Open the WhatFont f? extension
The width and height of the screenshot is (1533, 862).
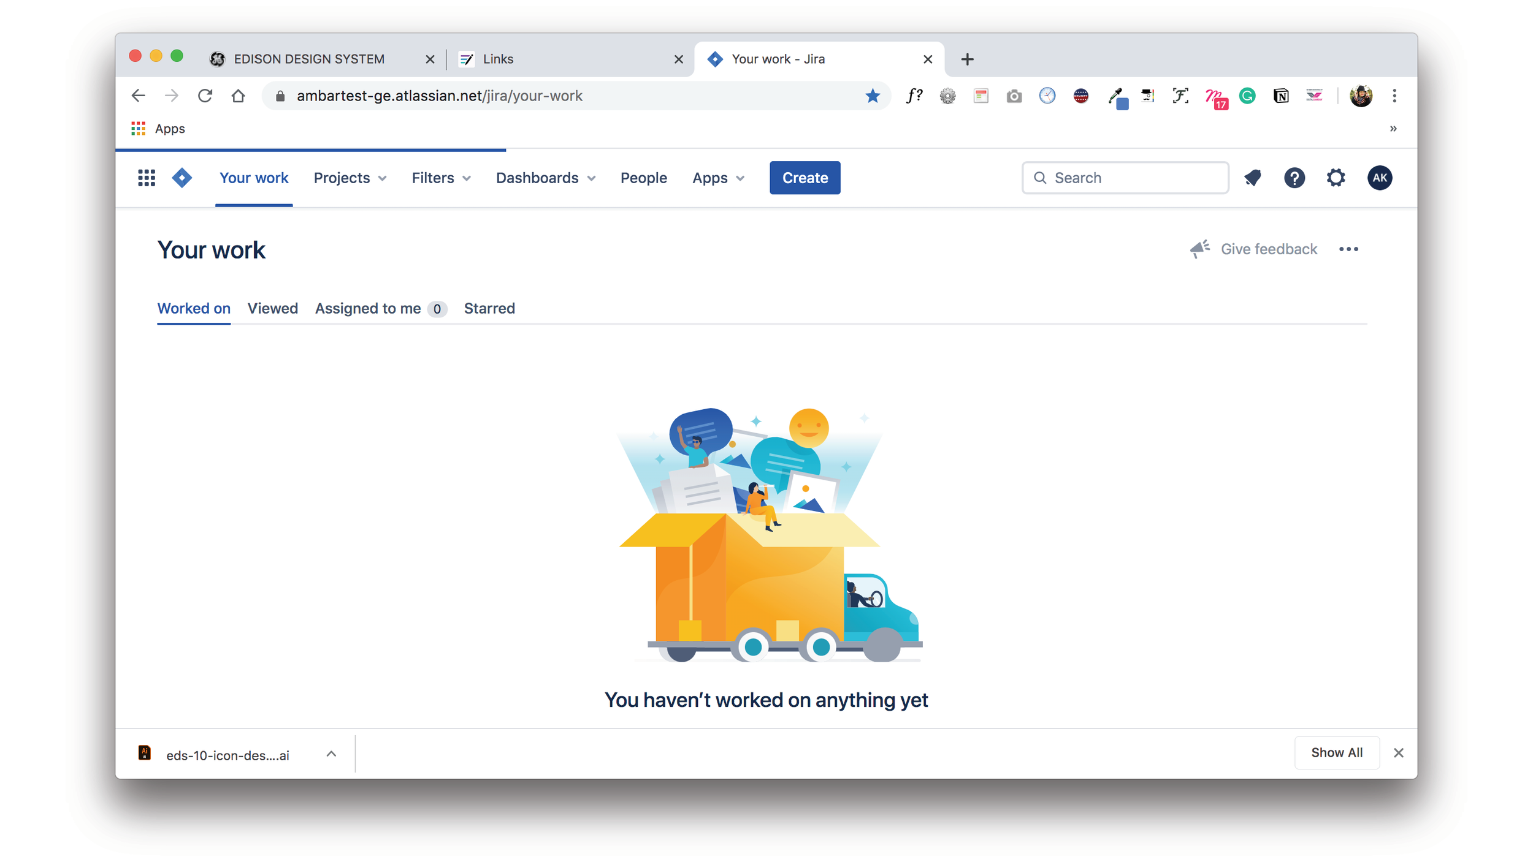pyautogui.click(x=914, y=96)
